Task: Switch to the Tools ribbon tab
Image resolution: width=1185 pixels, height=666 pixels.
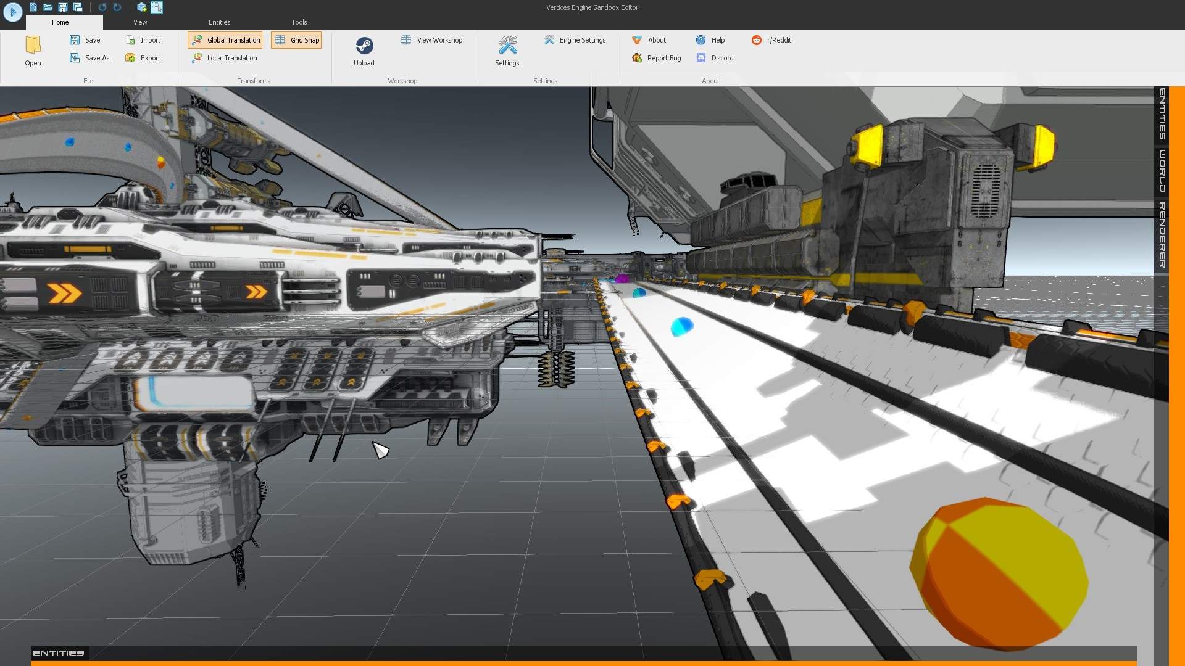Action: [299, 22]
